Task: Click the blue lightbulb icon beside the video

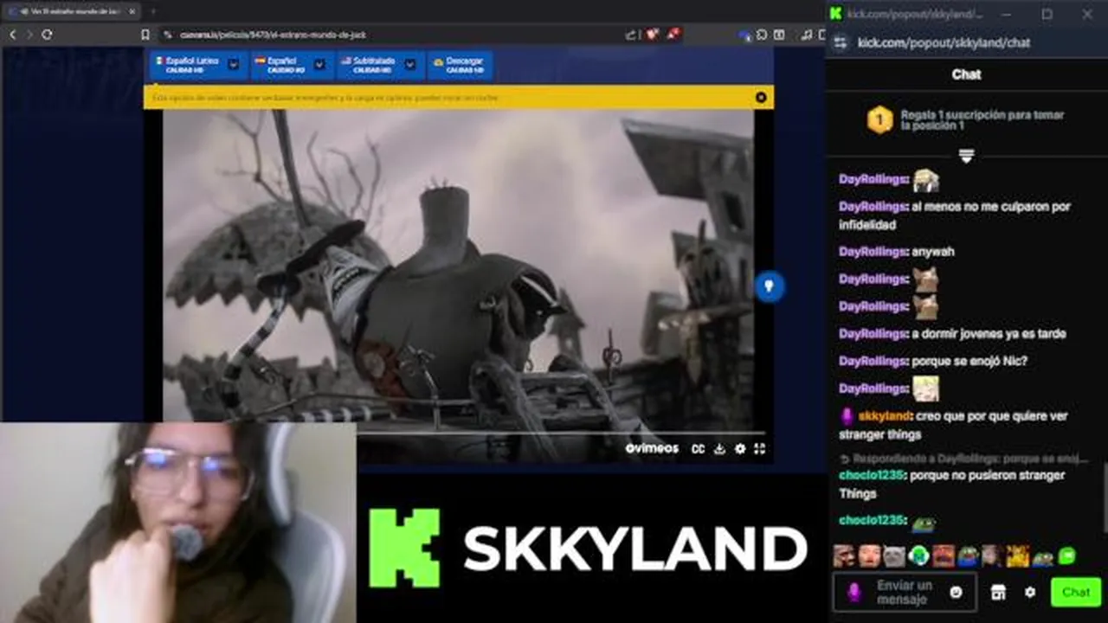Action: (770, 286)
